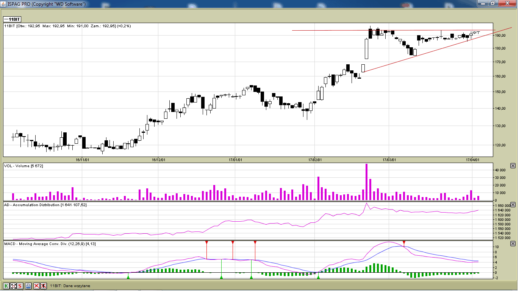Viewport: 519px width, 292px height.
Task: Click the first green MACD buy signal marker
Action: tap(128, 277)
